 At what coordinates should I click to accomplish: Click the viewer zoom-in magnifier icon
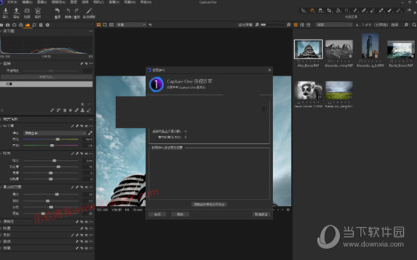pos(288,25)
